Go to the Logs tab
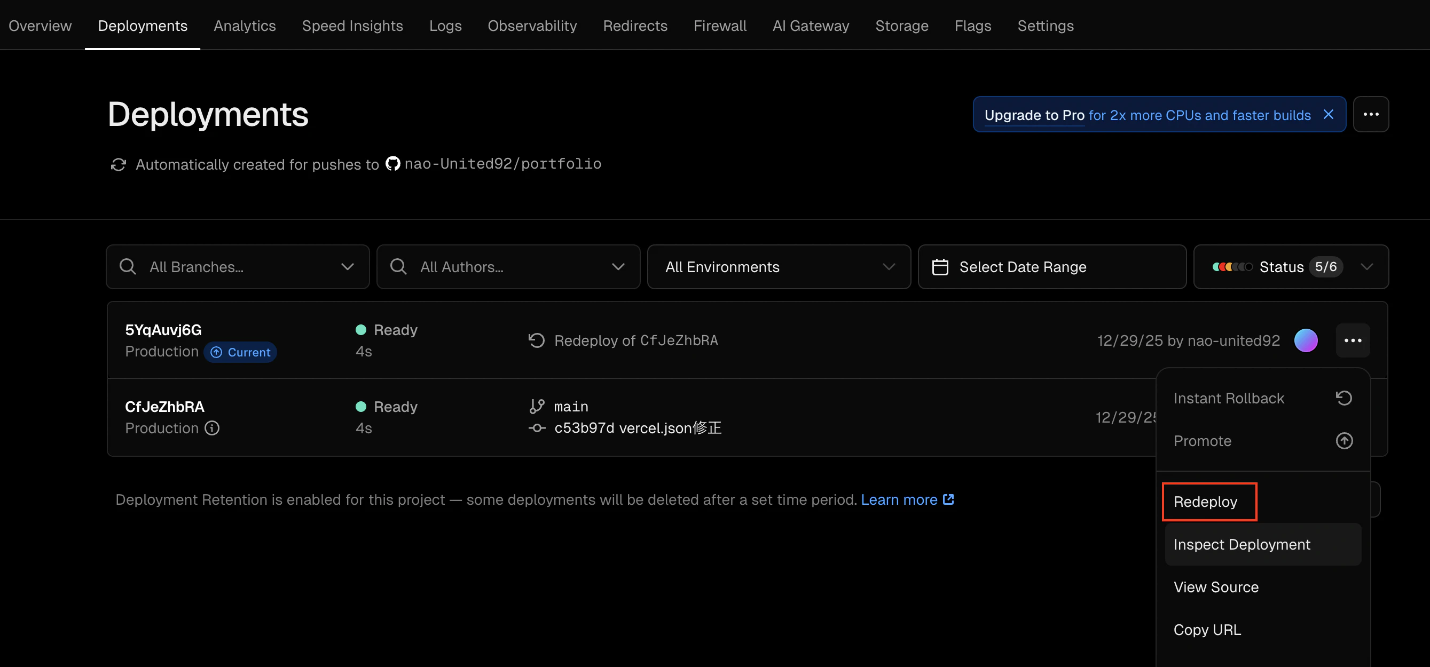The width and height of the screenshot is (1430, 667). click(x=445, y=26)
